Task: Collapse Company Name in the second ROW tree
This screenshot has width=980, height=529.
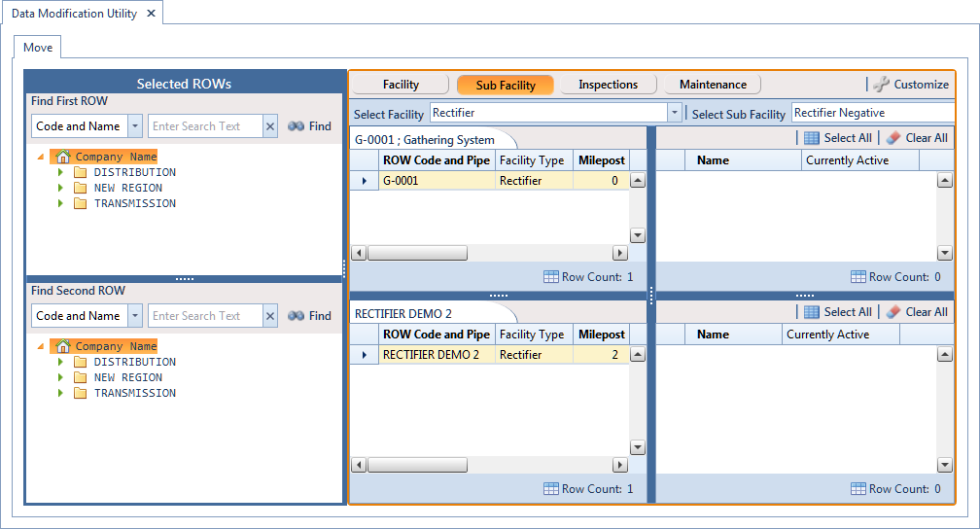Action: [41, 346]
